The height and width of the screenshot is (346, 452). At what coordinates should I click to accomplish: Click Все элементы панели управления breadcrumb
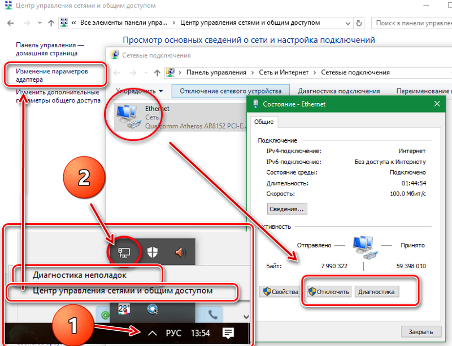pos(123,23)
